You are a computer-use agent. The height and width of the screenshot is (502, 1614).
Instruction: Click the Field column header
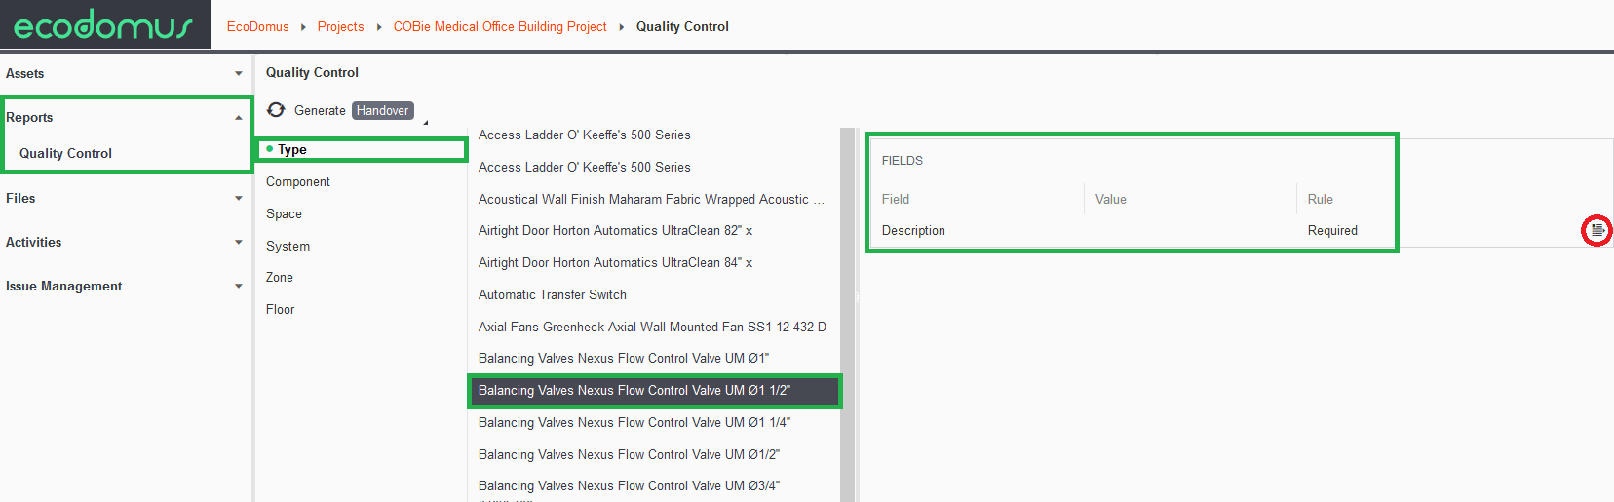click(896, 199)
